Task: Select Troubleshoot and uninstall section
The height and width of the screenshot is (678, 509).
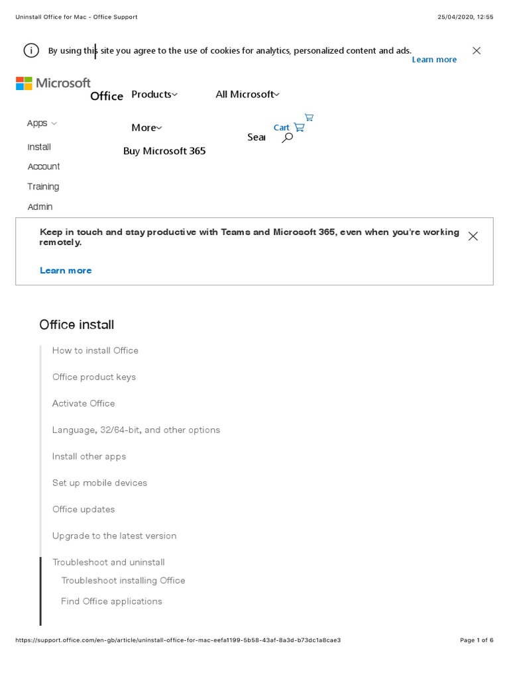Action: (109, 562)
